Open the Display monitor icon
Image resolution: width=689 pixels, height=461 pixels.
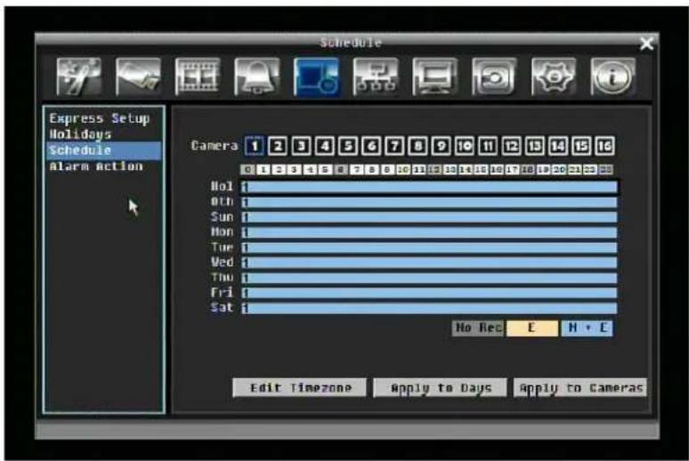click(x=435, y=77)
